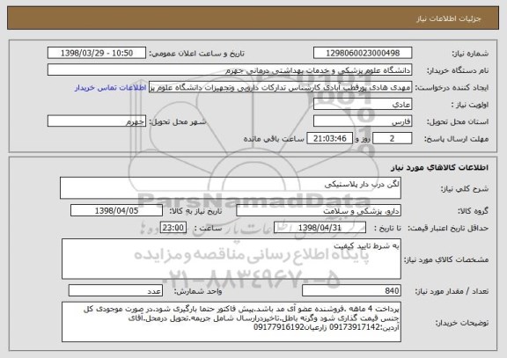Click the اولویت نیاز field showing عادی
This screenshot has height=358, width=507.
pos(363,105)
